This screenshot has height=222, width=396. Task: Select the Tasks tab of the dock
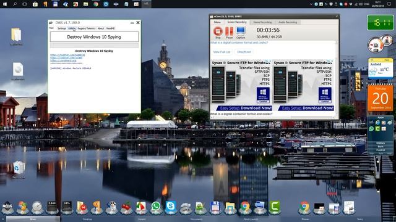pyautogui.click(x=360, y=220)
